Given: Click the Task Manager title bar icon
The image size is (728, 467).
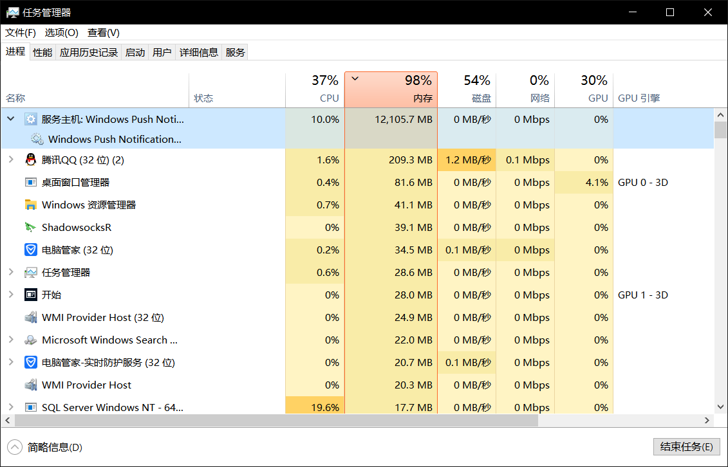Looking at the screenshot, I should point(12,12).
